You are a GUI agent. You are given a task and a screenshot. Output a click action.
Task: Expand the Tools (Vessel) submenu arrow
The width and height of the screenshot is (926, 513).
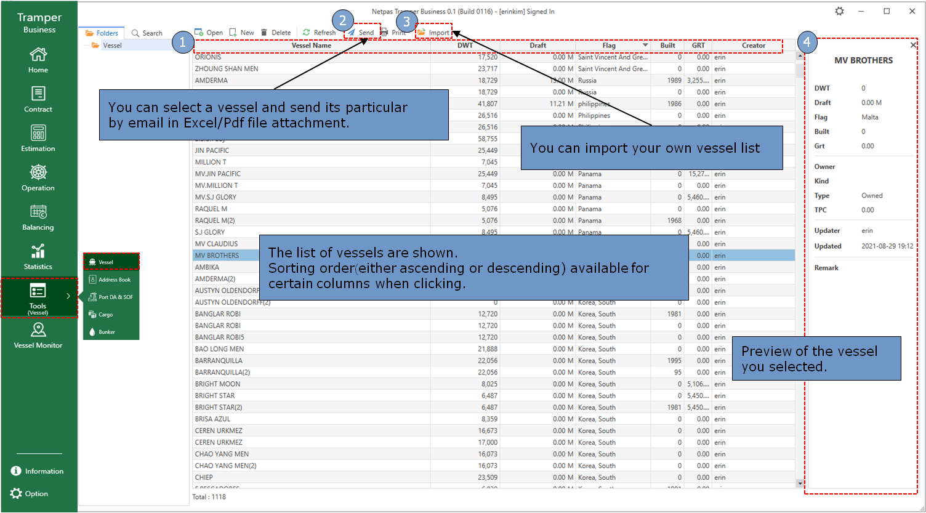(x=68, y=296)
